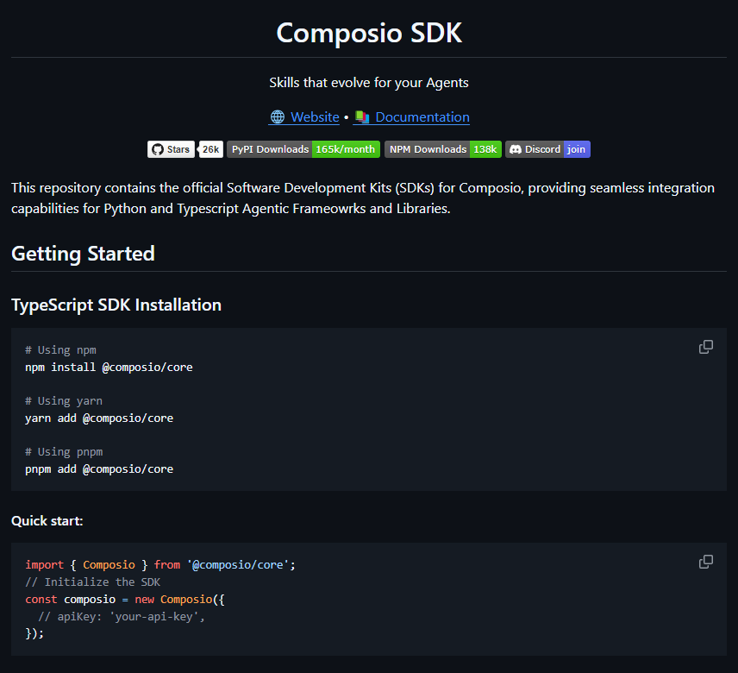Click the pnpm add @composio/core line
Screen dimensions: 738x673
tap(99, 469)
